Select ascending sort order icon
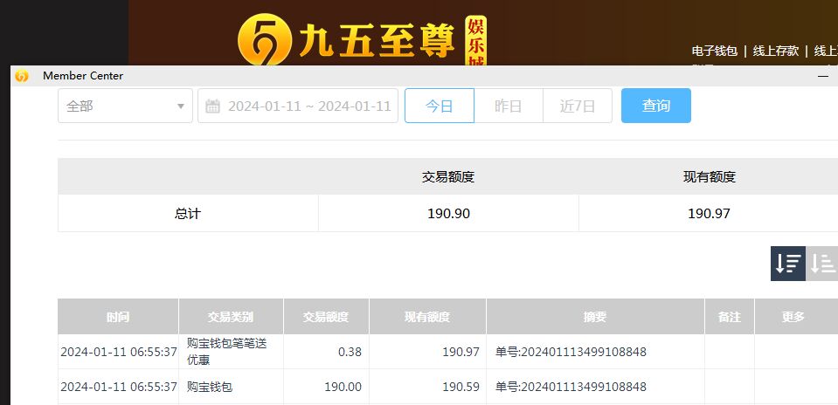 (822, 264)
